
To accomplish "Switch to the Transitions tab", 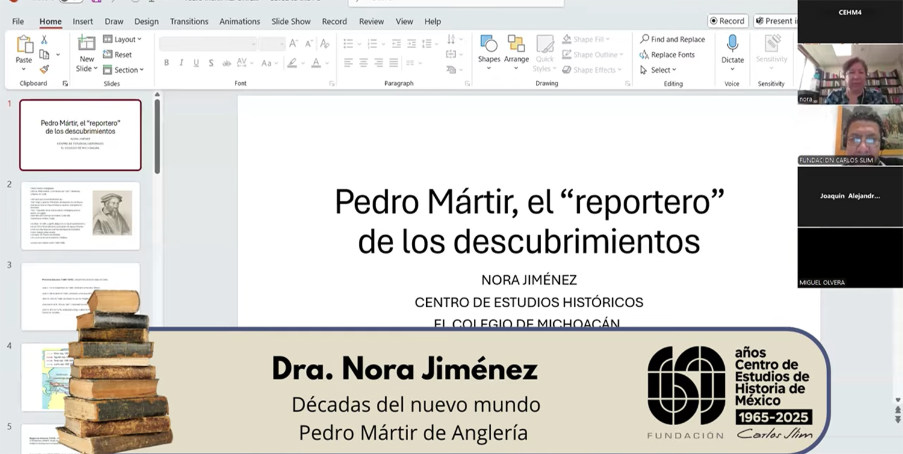I will [x=188, y=21].
